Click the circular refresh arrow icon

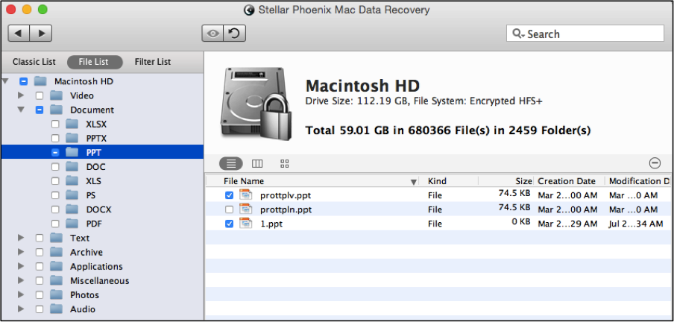(x=235, y=33)
